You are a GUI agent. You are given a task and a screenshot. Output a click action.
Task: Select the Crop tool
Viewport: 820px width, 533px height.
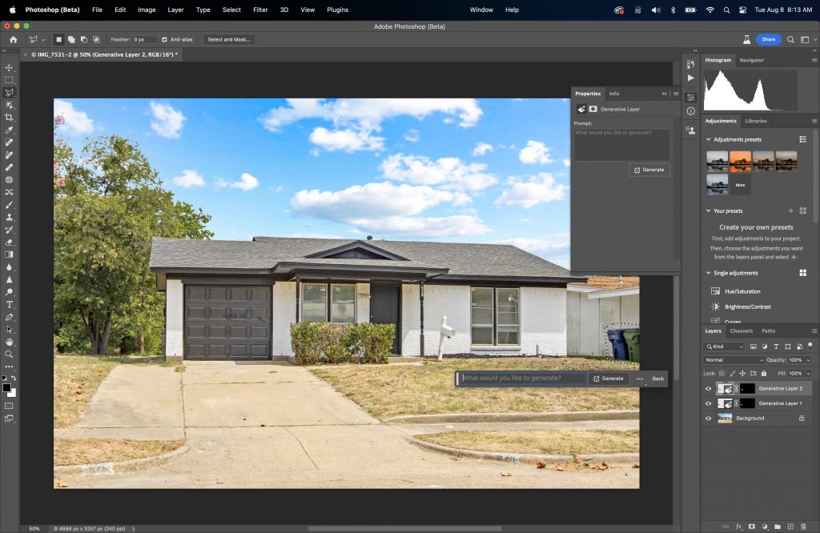pos(9,118)
